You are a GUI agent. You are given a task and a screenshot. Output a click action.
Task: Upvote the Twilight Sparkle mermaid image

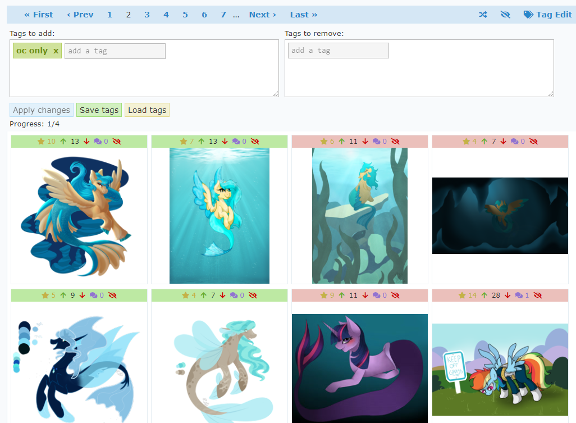pyautogui.click(x=342, y=295)
